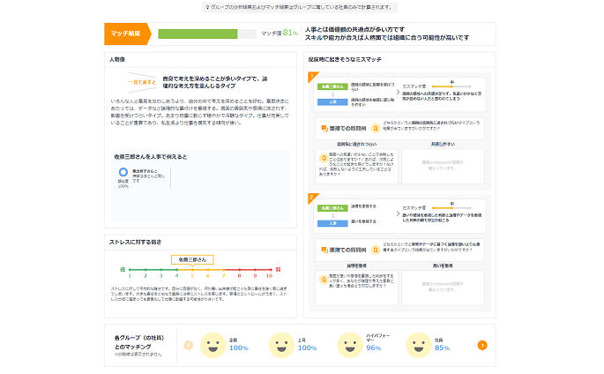This screenshot has width=604, height=374.
Task: Click the green match degree progress bar
Action: click(207, 34)
